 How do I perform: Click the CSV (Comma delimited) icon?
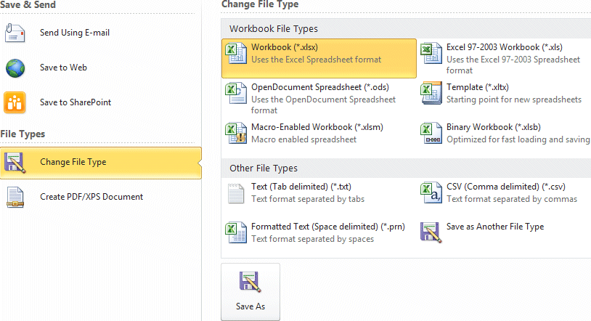tap(431, 192)
